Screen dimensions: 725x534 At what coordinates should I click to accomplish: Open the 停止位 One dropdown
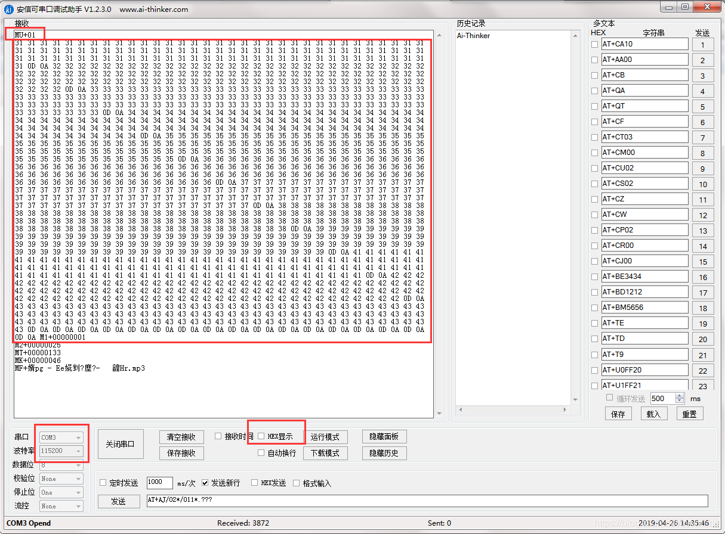61,492
